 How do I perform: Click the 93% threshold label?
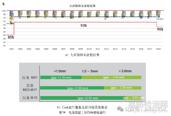point(84,26)
